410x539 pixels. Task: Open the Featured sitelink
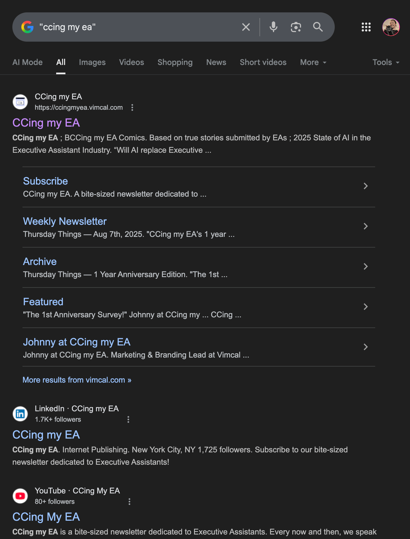(43, 302)
